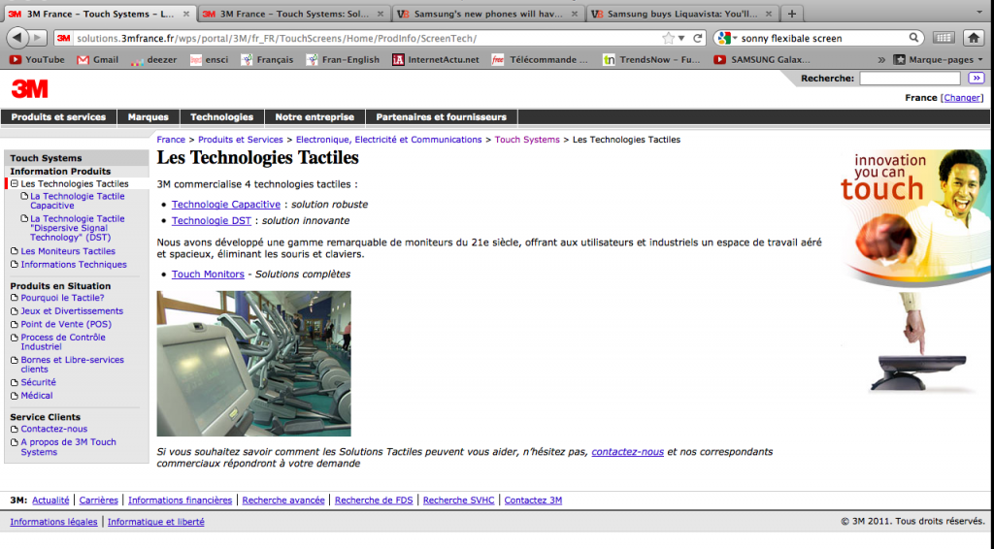Switch to Samsung buys Liquavista tab
994x549 pixels.
click(682, 14)
